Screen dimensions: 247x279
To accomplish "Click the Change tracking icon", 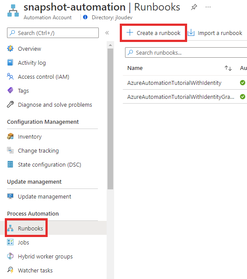I will [10, 150].
